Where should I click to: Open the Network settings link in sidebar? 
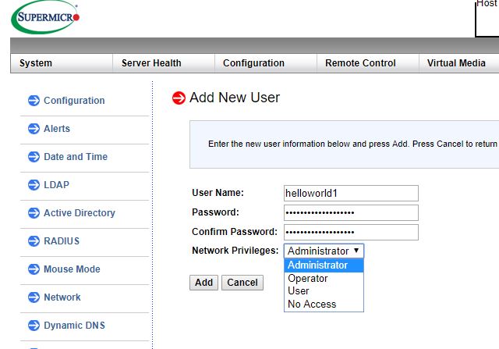pyautogui.click(x=62, y=297)
